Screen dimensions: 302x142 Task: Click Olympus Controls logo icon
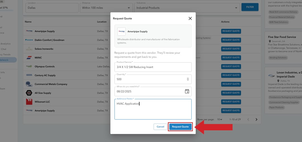click(x=29, y=66)
